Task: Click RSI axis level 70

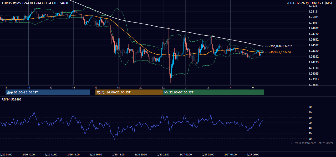Action: pos(310,112)
